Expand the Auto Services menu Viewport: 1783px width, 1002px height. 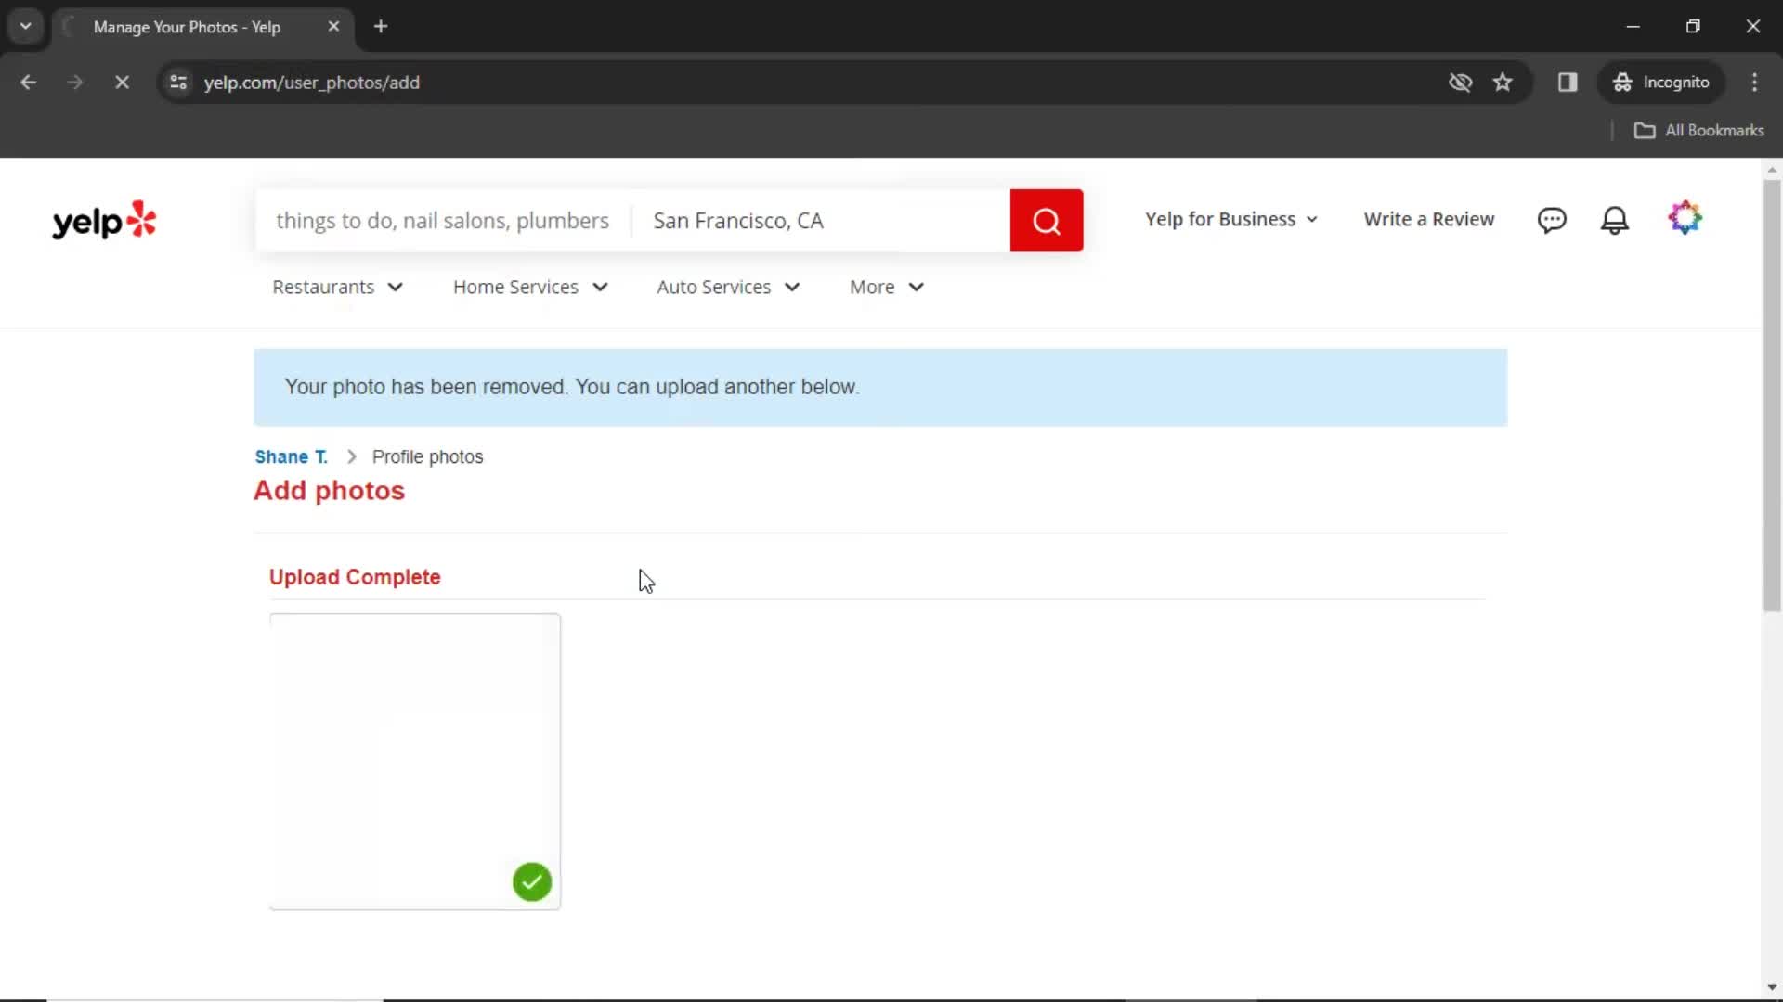tap(728, 288)
